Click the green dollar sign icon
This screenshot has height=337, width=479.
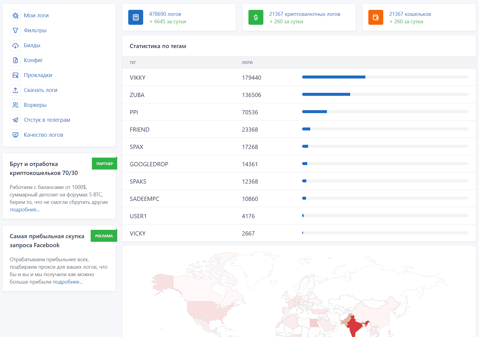click(x=256, y=17)
